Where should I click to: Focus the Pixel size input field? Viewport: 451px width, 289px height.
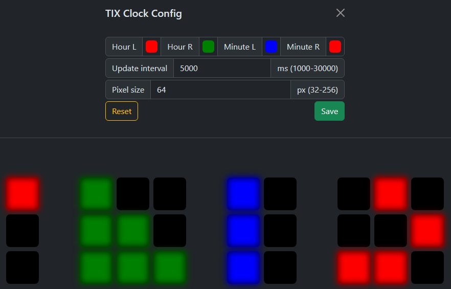[x=220, y=90]
